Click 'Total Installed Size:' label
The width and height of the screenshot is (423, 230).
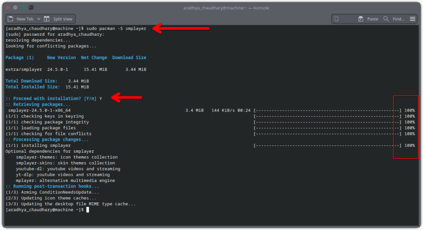click(x=33, y=87)
